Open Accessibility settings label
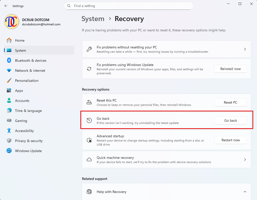Viewport: 257px width, 200px height. pyautogui.click(x=24, y=131)
